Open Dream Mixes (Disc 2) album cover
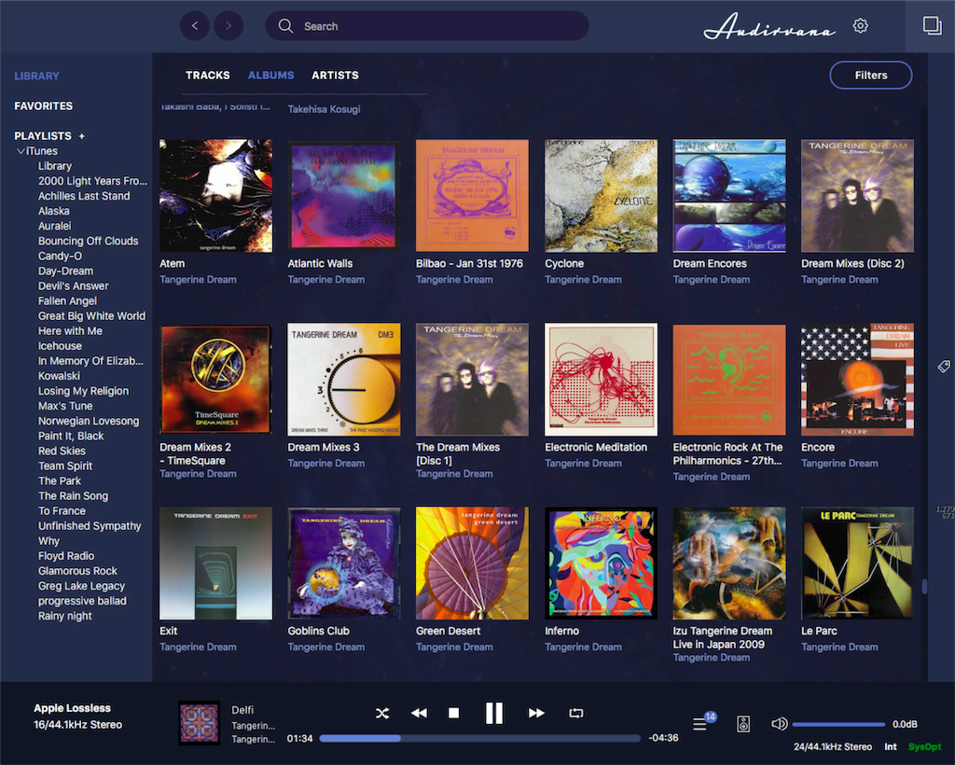The image size is (955, 765). [x=857, y=196]
